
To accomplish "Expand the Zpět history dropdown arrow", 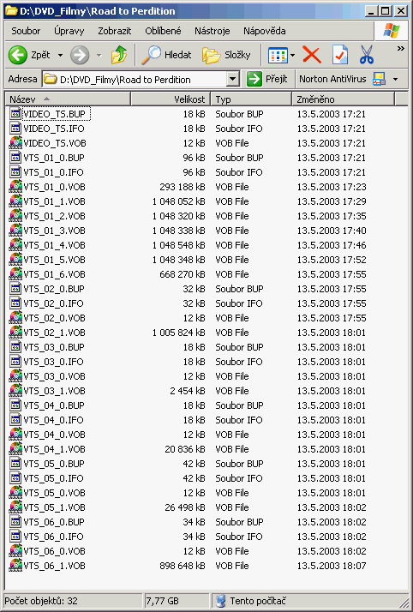I will click(x=61, y=55).
